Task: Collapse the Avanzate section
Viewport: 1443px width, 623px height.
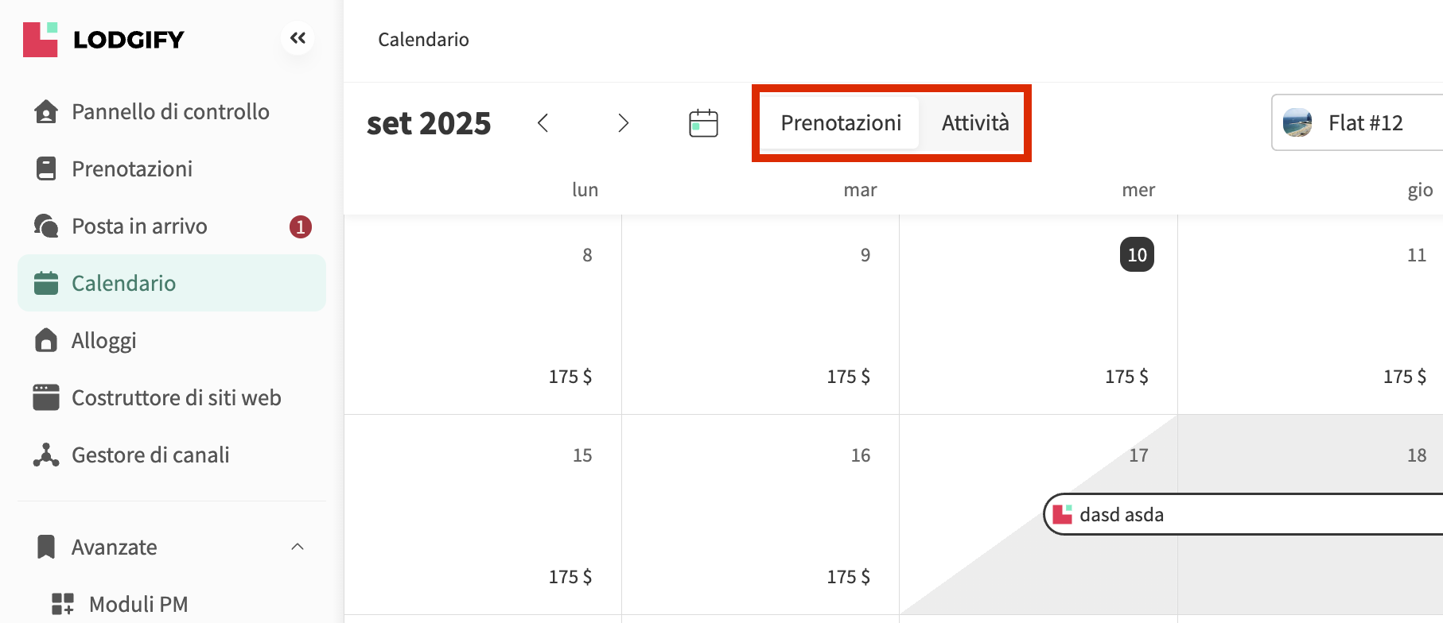Action: [x=298, y=547]
